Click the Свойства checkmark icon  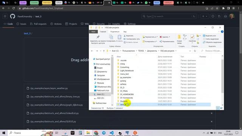click(x=192, y=37)
